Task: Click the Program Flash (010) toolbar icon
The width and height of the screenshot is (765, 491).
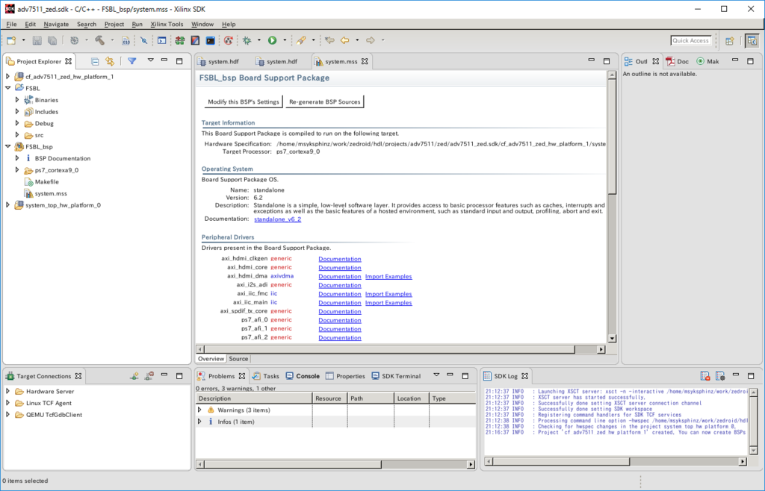Action: click(125, 41)
